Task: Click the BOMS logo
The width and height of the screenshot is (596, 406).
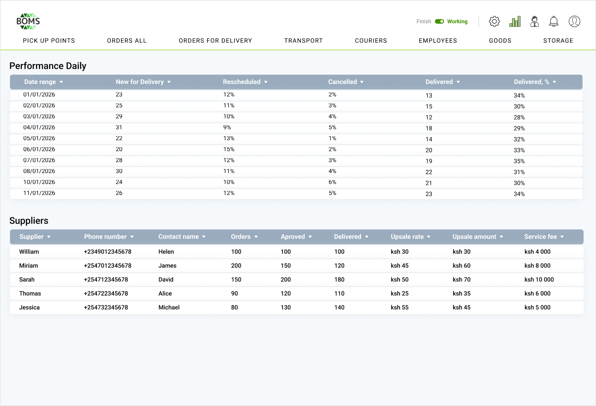Action: 28,21
